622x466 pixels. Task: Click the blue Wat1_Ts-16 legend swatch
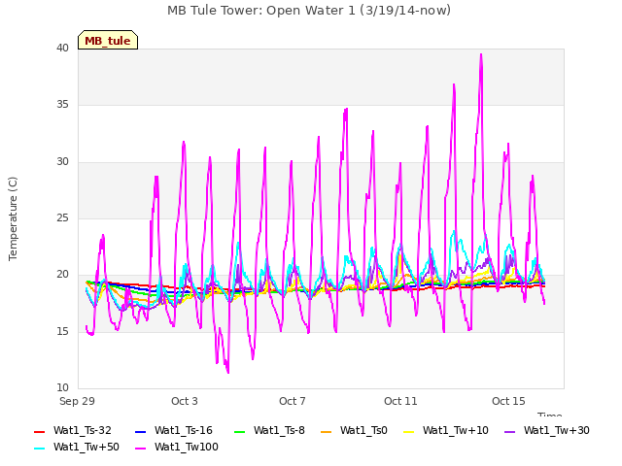point(140,431)
